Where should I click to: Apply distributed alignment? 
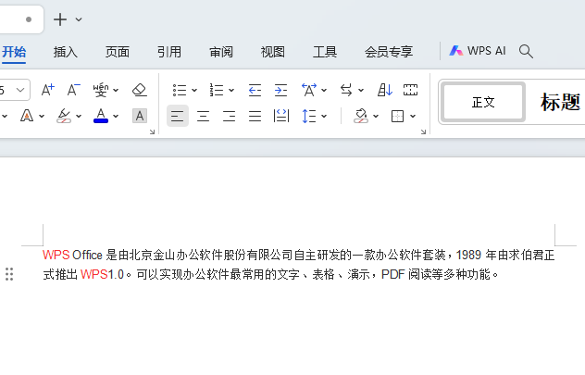click(281, 116)
